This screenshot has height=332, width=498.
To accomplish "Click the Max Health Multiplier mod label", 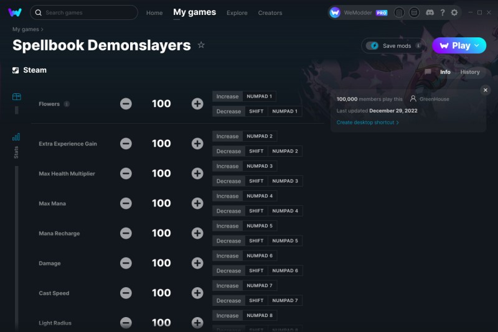I will coord(67,173).
